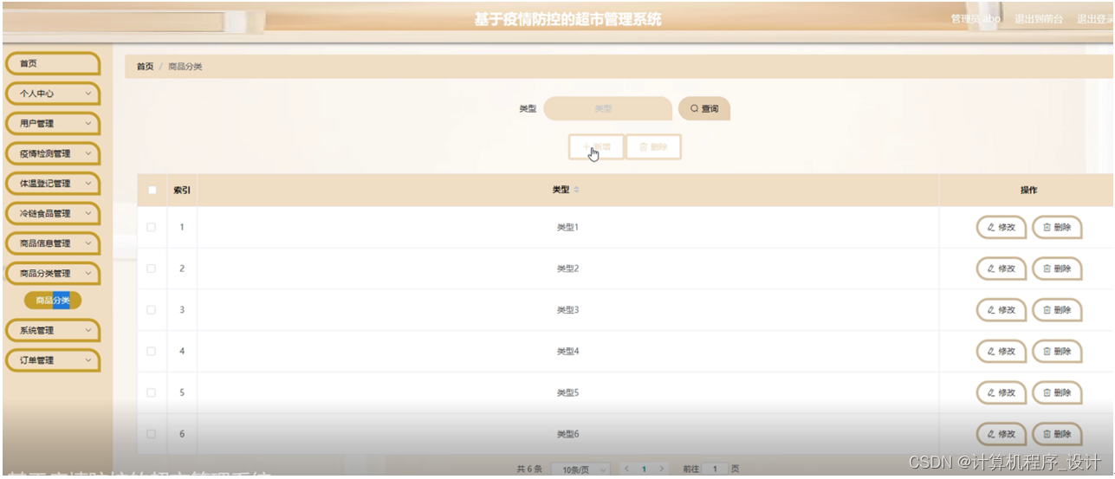
Task: Click 删除 for row 类型6
Action: click(x=1057, y=434)
